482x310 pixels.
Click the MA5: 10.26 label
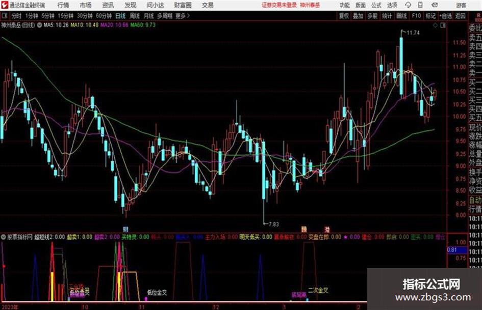[56, 25]
